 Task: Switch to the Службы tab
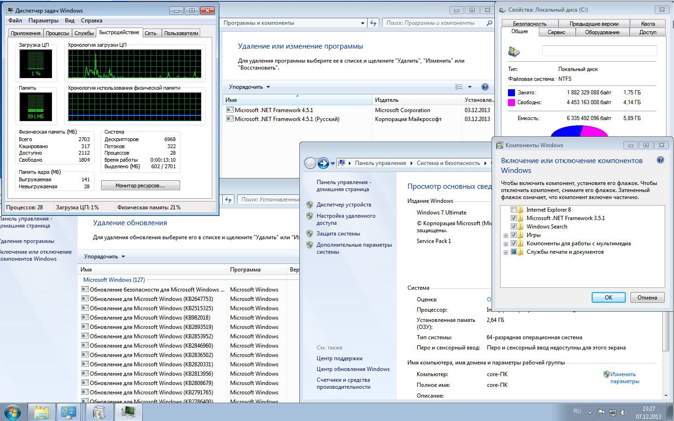point(84,33)
